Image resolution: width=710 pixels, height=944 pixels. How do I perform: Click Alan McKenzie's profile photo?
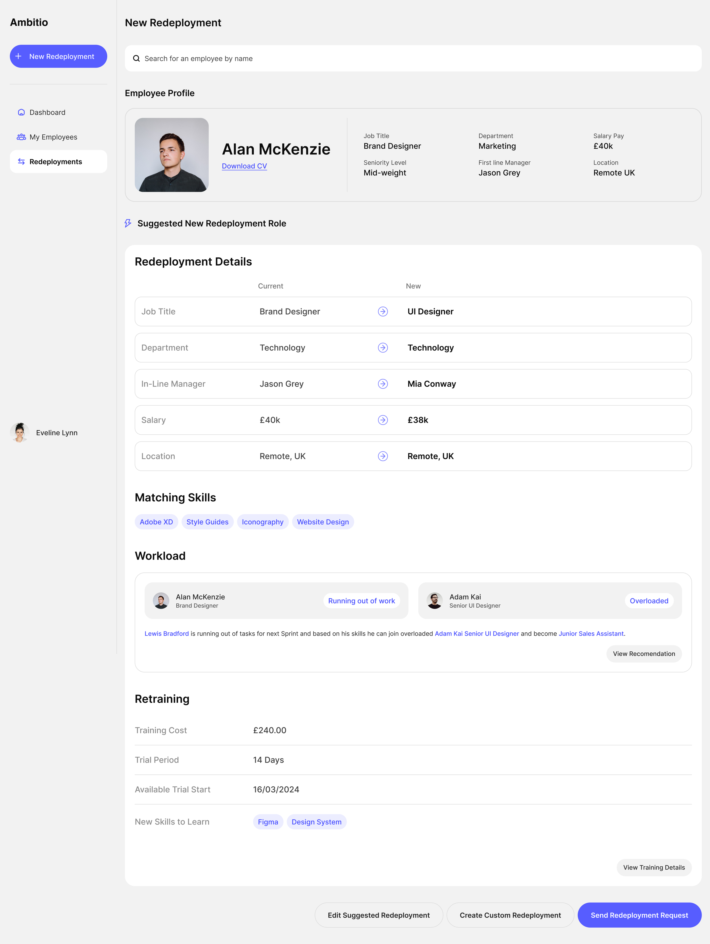172,155
